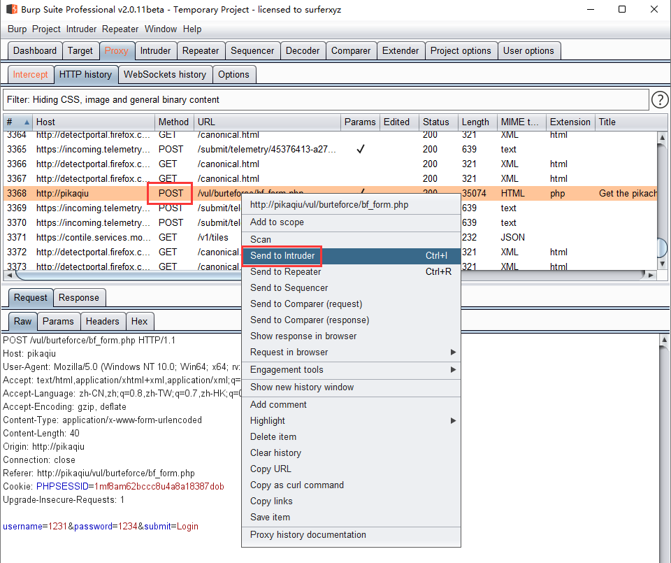Sort table by Host column header

coord(94,122)
